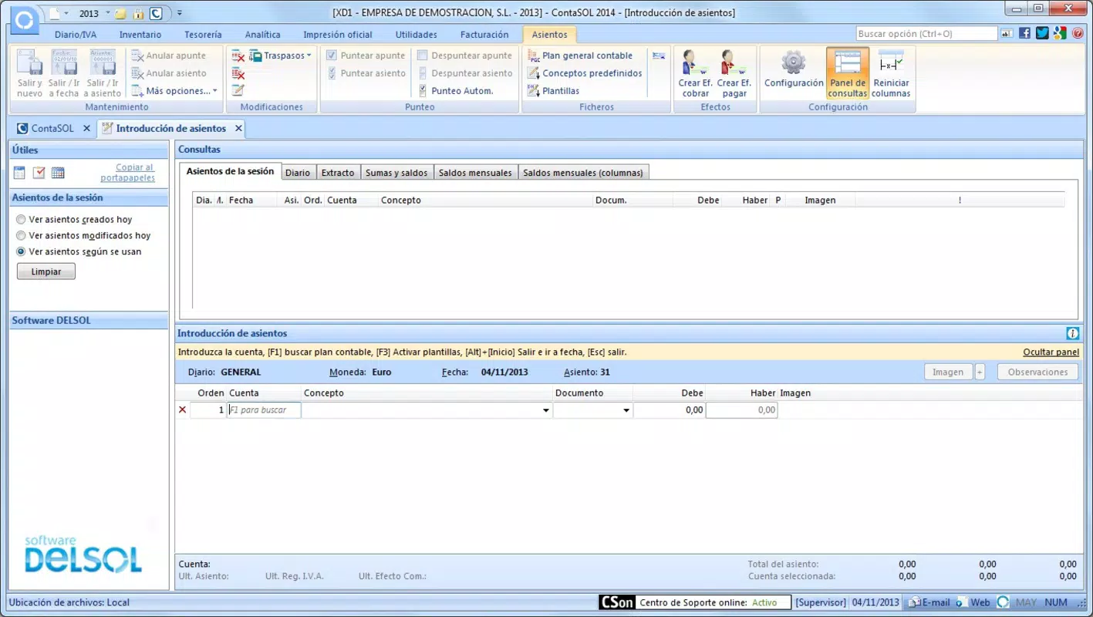
Task: Click the edit notepad icon in Modificaciones
Action: coord(238,91)
